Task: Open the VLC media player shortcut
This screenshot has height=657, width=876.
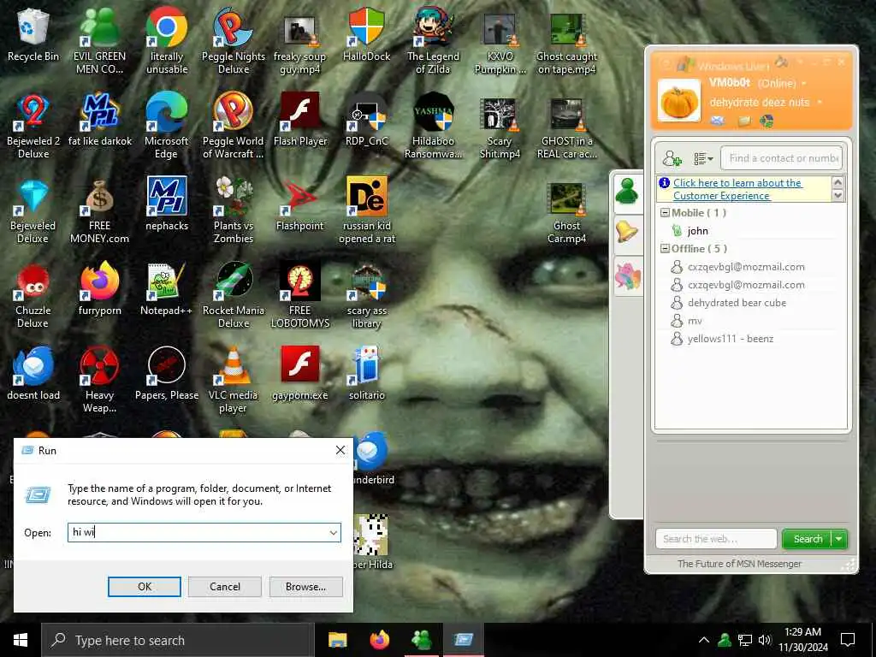Action: click(x=233, y=380)
